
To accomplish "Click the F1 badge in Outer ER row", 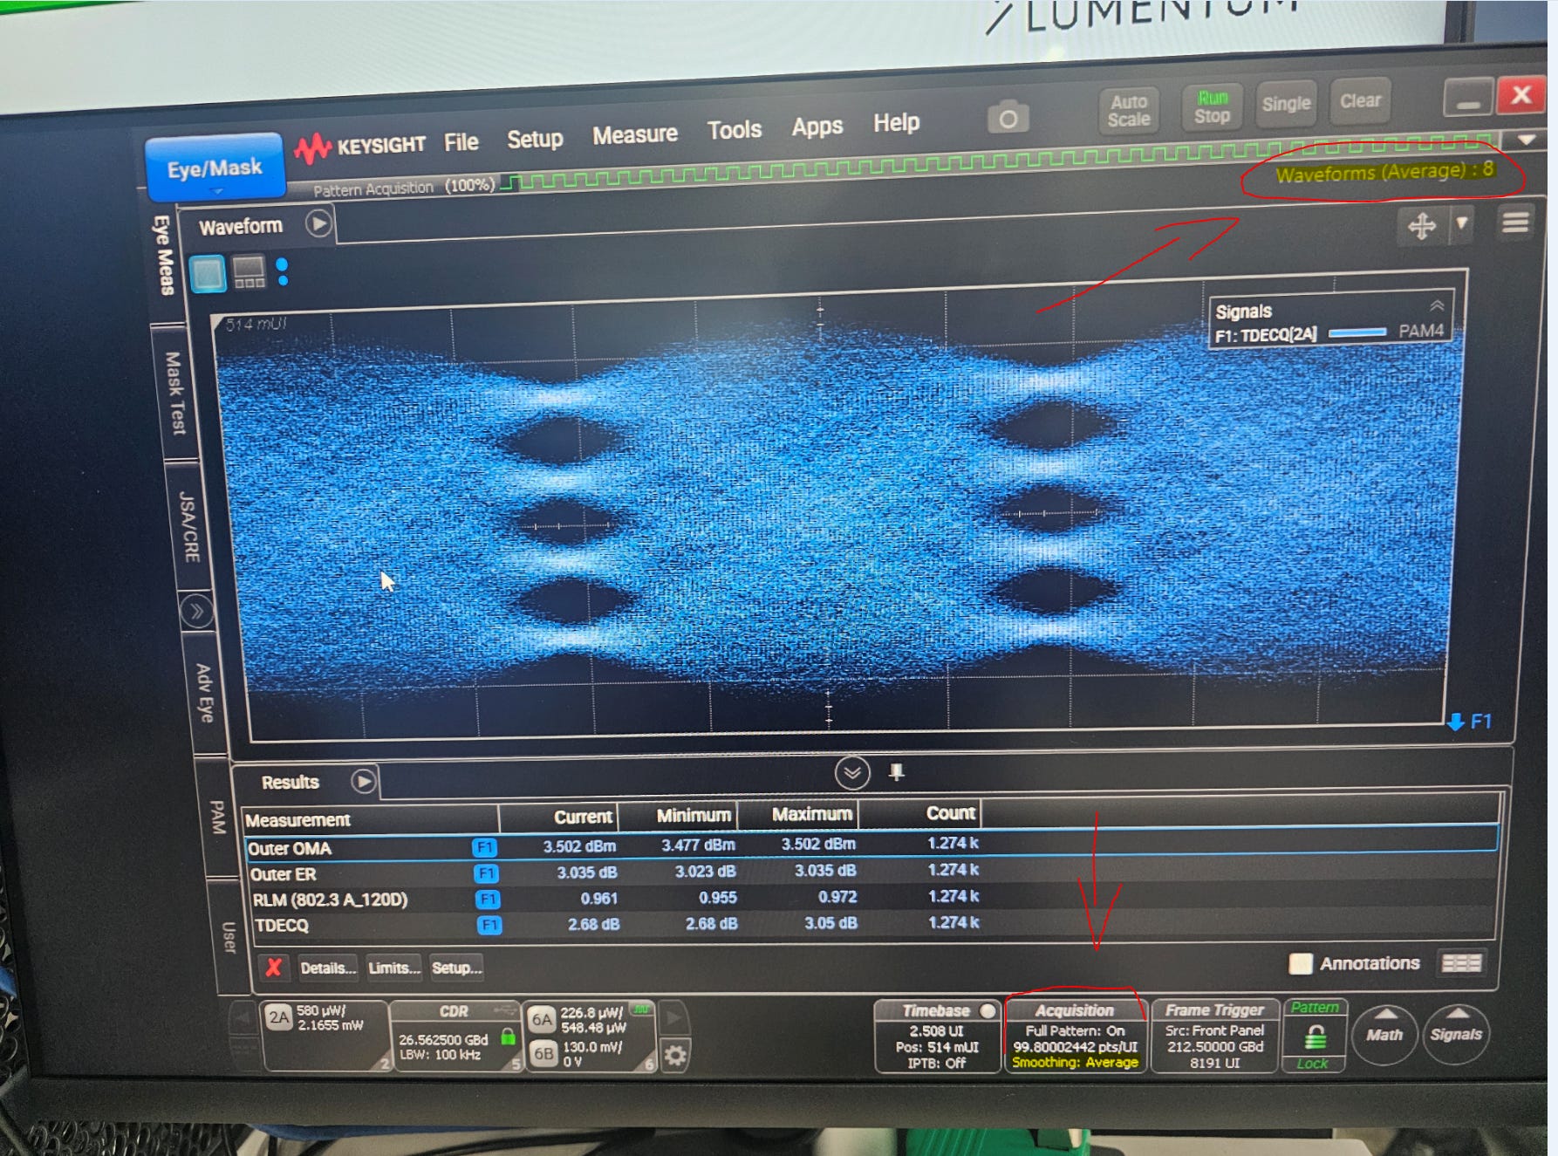I will 487,872.
